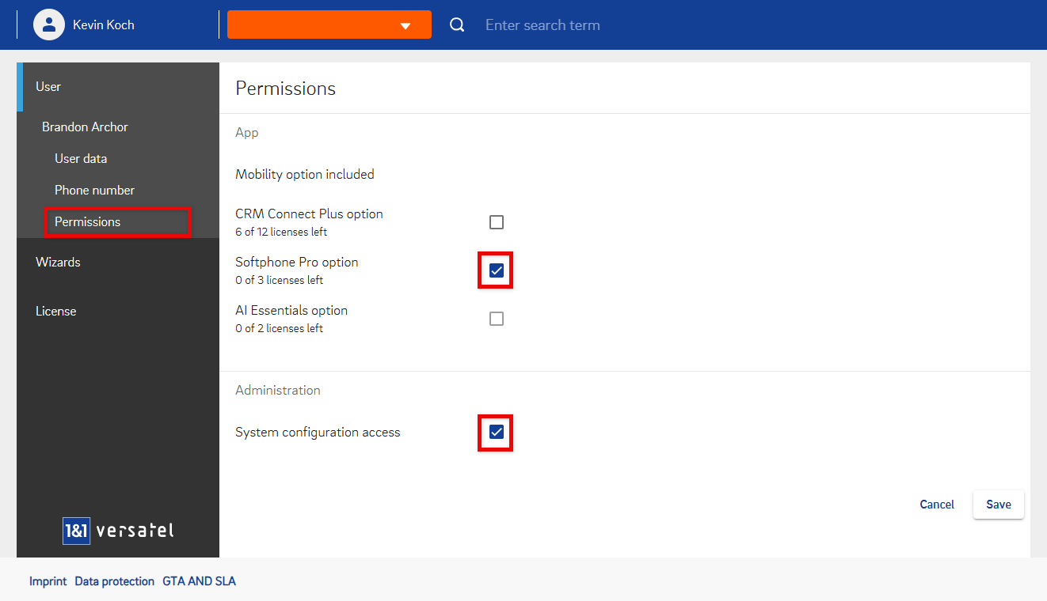Disable System configuration access checkbox
This screenshot has height=601, width=1047.
(497, 432)
